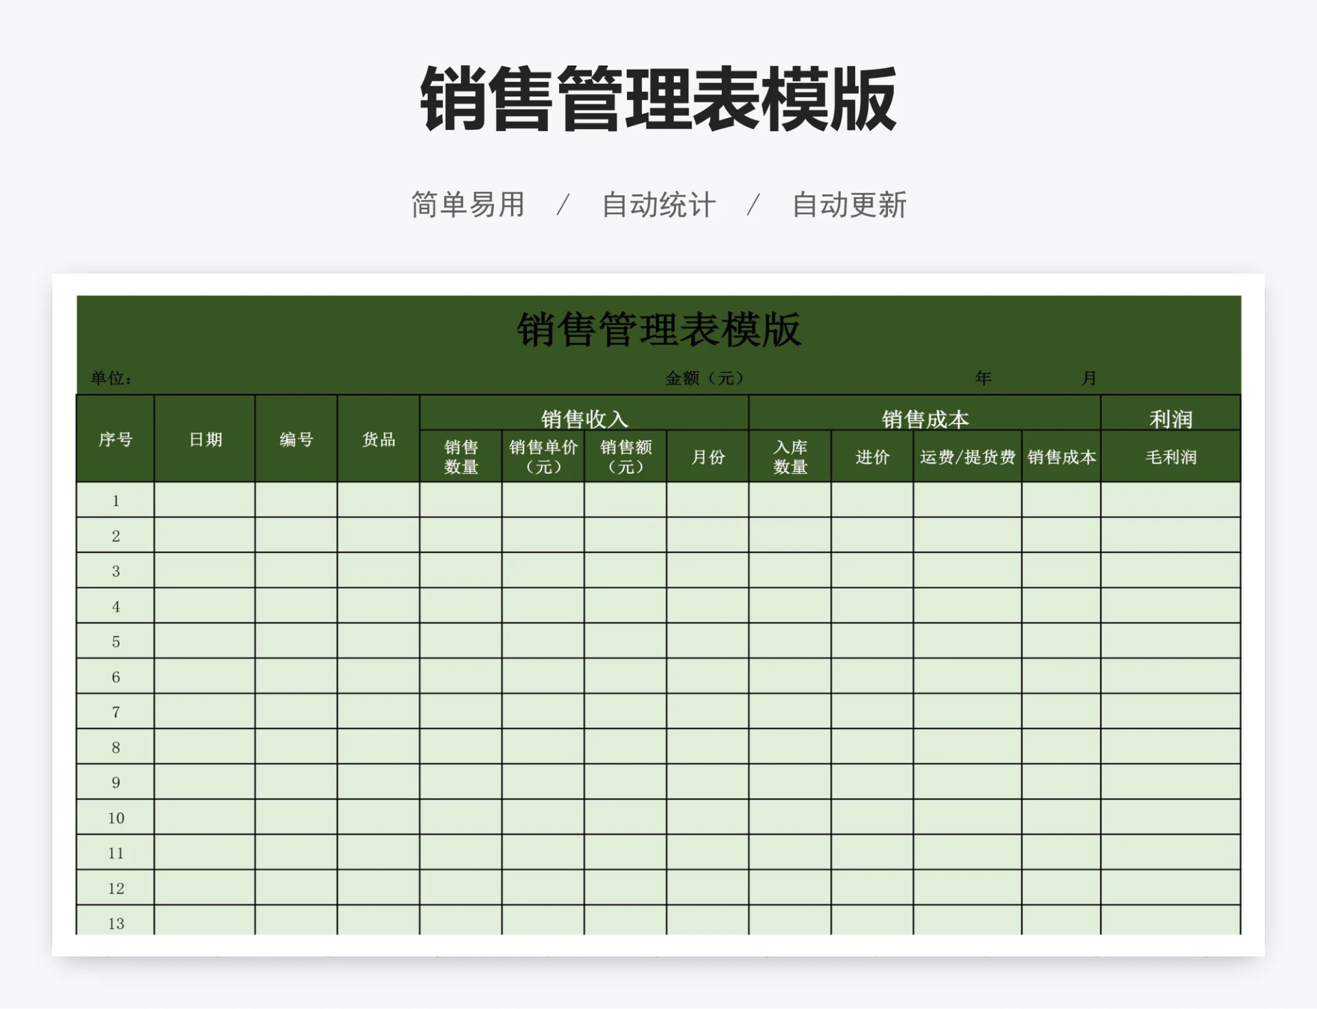The width and height of the screenshot is (1317, 1009).
Task: Select the 销售数量 sub-header
Action: (461, 456)
